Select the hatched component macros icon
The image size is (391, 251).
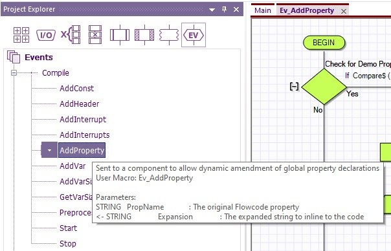point(144,35)
